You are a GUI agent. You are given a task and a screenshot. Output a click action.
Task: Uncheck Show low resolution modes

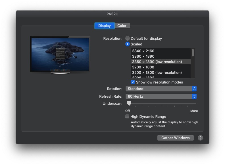(133, 82)
